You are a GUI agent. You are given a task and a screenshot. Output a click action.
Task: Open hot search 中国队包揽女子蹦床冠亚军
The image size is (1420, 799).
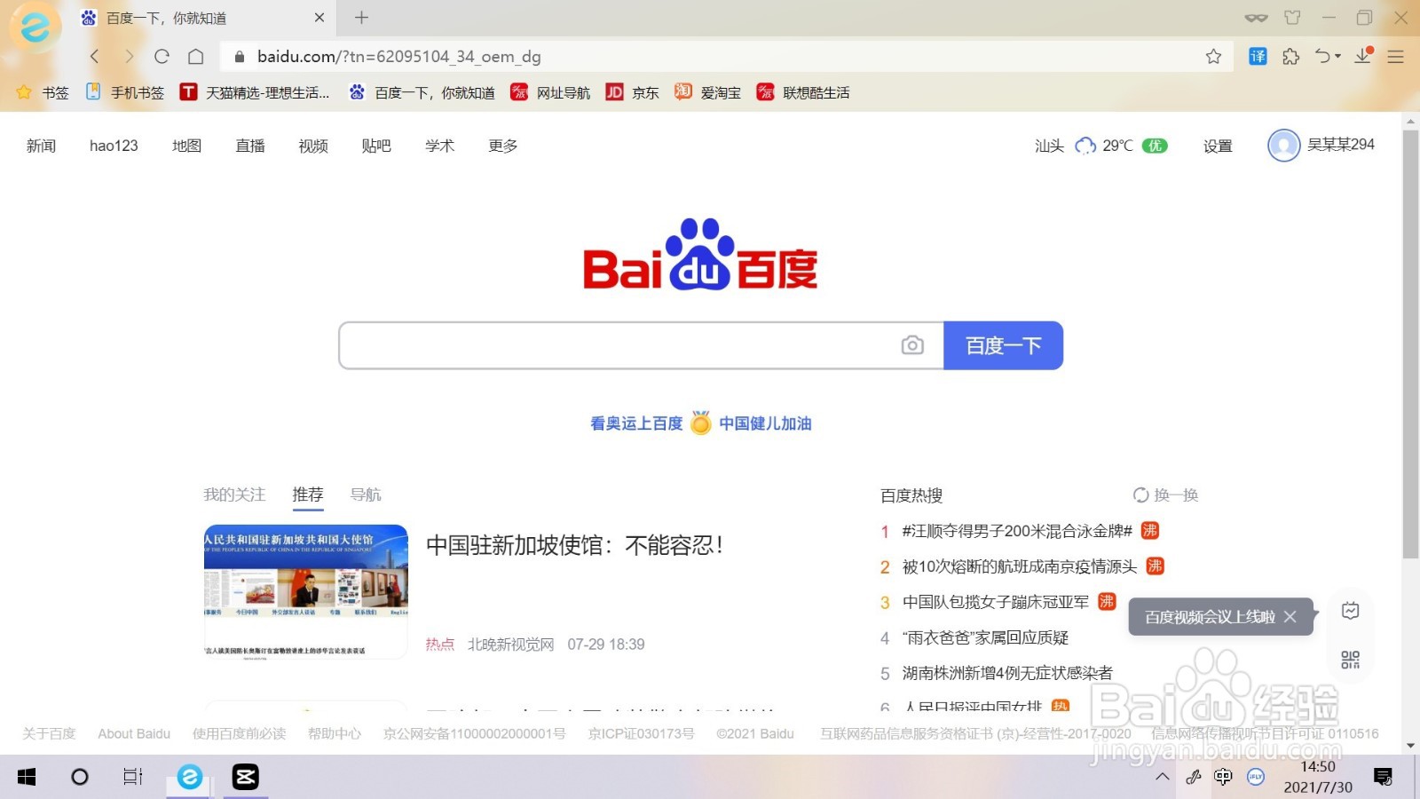[996, 602]
